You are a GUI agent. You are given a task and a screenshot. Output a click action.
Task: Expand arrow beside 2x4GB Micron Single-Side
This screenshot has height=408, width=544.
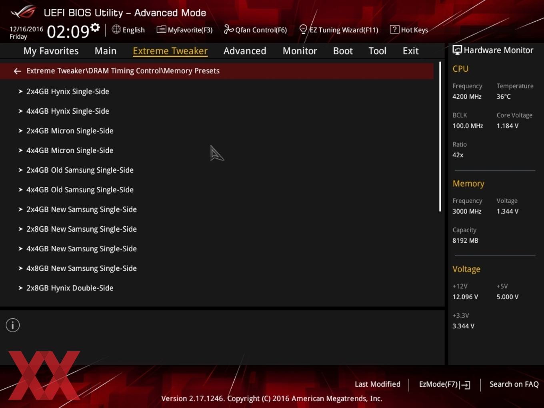tap(20, 130)
